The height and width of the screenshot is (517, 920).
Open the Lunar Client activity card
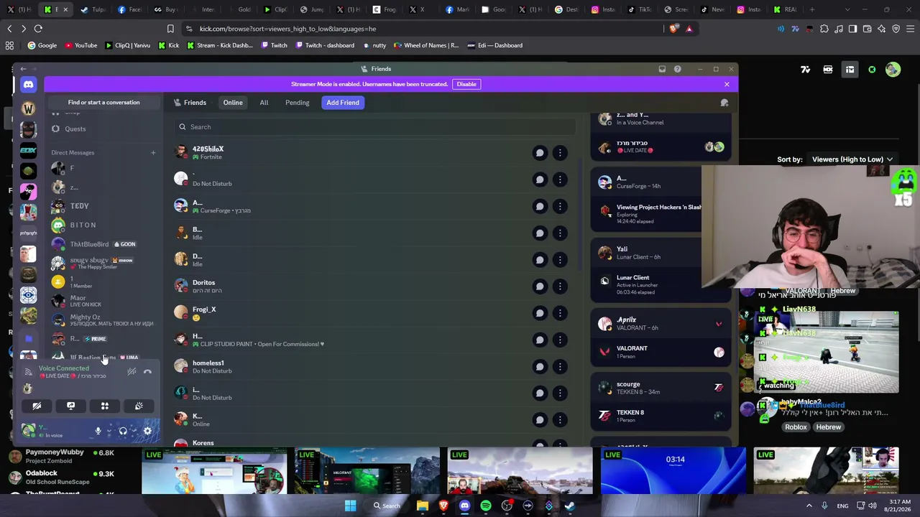pyautogui.click(x=661, y=281)
